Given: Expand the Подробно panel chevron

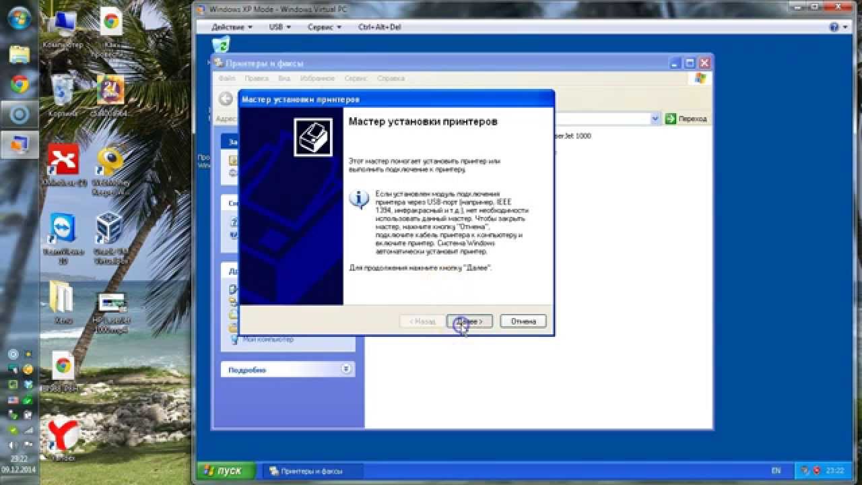Looking at the screenshot, I should 346,369.
